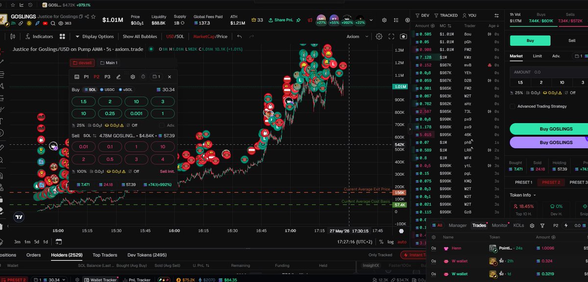Expand the PnL badges chevron in header

(370, 20)
